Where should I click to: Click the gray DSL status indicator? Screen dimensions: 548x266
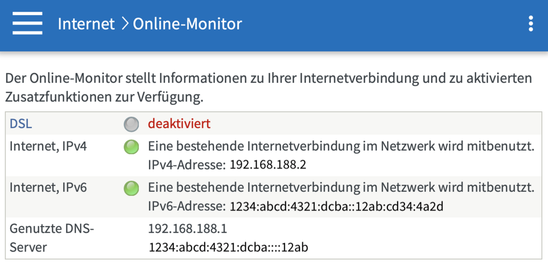click(131, 124)
